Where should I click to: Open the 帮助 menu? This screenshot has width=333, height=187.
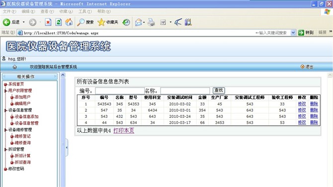(x=104, y=11)
